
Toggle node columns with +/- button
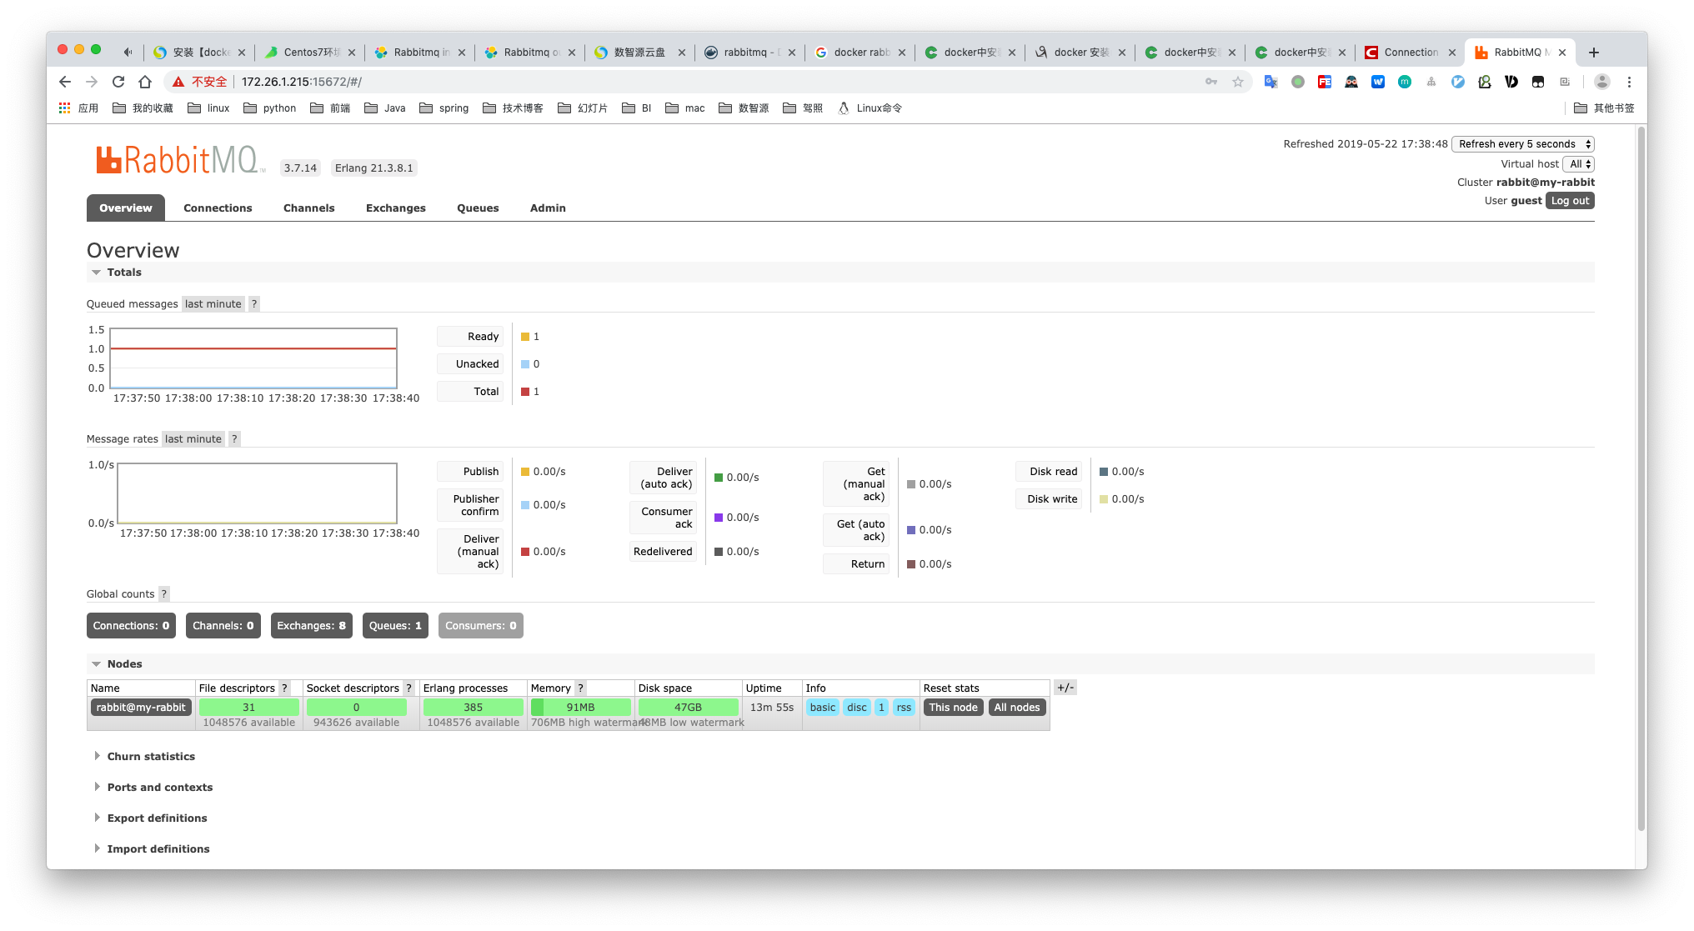click(1065, 688)
